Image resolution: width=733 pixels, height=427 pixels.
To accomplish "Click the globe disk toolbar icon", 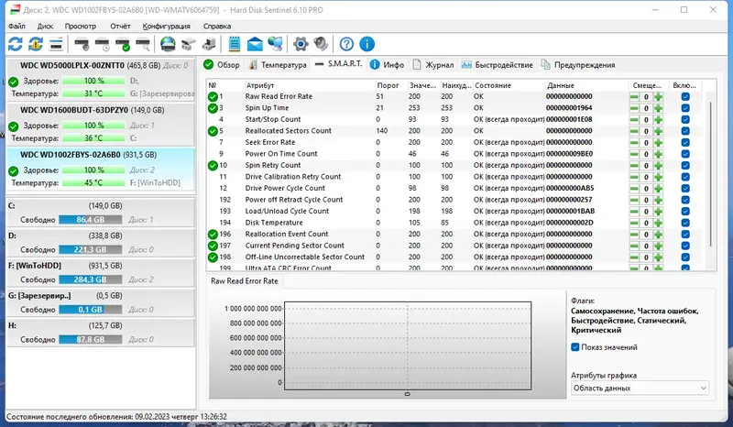I will pyautogui.click(x=168, y=44).
